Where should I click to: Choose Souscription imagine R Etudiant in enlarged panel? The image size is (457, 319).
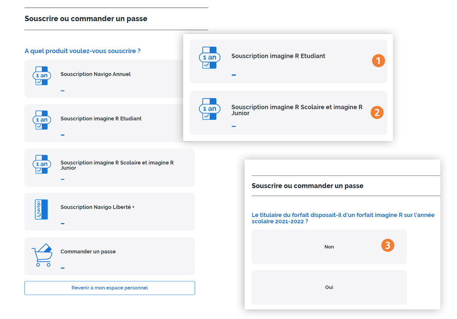tap(288, 61)
